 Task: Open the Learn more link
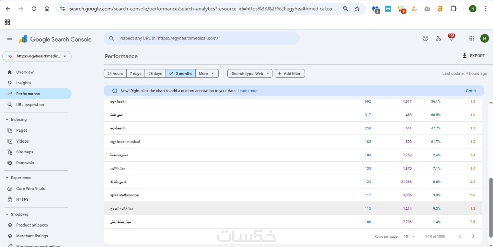point(248,91)
